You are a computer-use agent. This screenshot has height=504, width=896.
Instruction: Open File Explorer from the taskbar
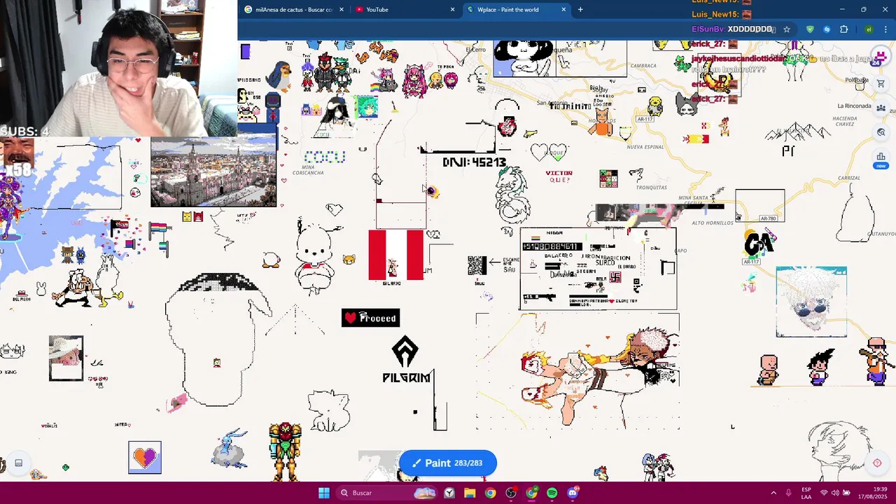point(470,493)
